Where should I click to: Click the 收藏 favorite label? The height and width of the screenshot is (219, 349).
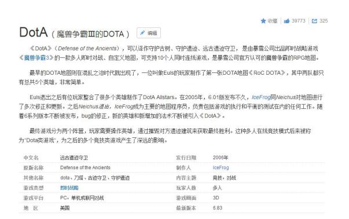(273, 21)
